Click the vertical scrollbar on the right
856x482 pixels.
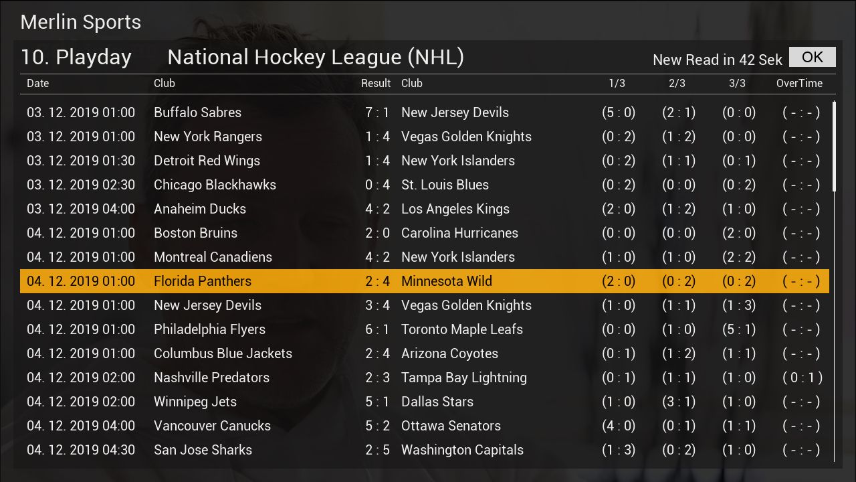[834, 147]
